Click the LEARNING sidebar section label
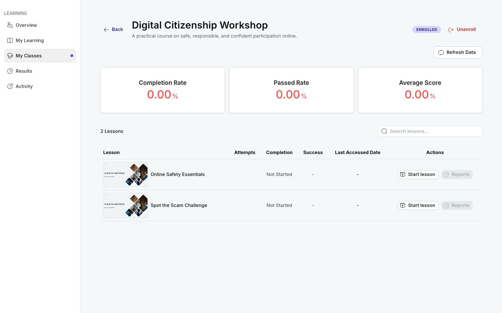Viewport: 502px width, 313px height. coord(16,13)
